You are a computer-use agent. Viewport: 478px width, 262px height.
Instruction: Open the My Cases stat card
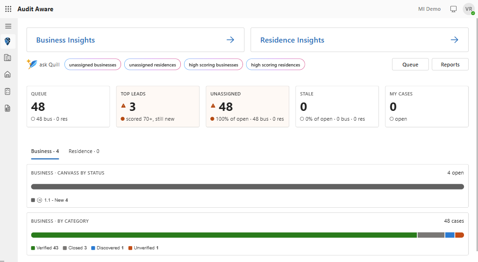427,106
